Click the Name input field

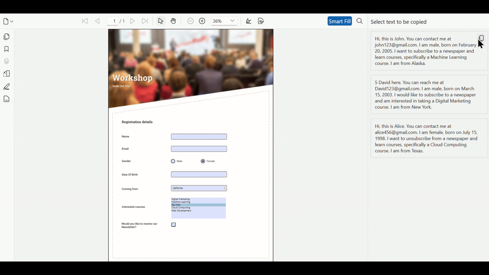point(199,137)
